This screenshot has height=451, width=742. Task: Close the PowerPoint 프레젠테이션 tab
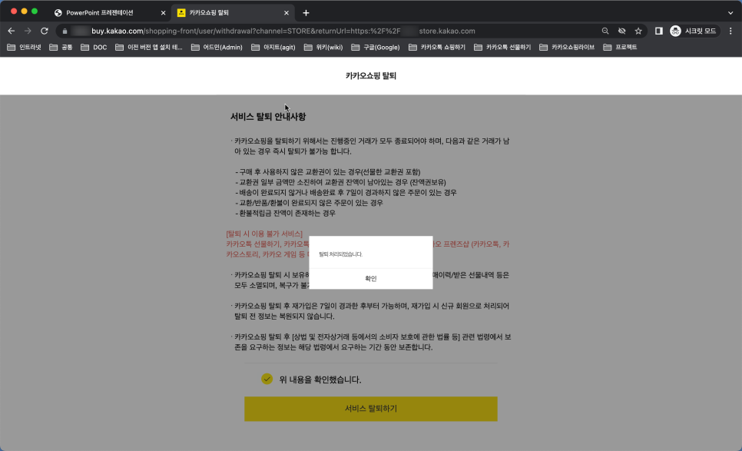164,13
